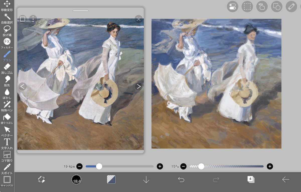Decrease opacity with minus button
This screenshot has width=301, height=192.
coord(183,166)
